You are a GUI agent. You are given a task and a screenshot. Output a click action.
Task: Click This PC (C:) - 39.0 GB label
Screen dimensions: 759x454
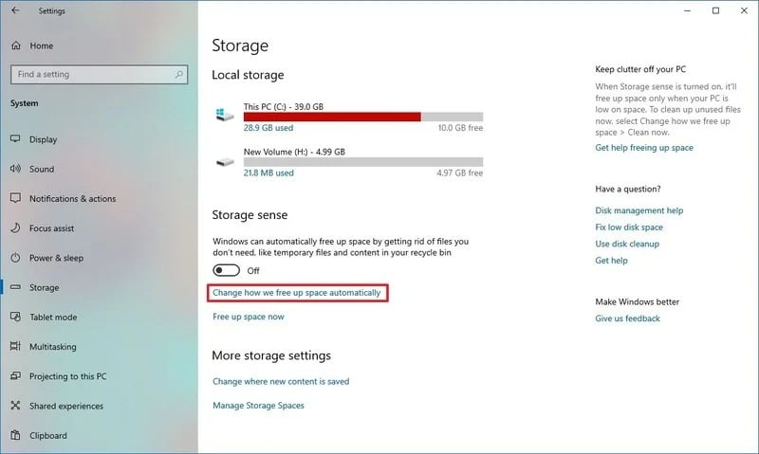[x=283, y=106]
